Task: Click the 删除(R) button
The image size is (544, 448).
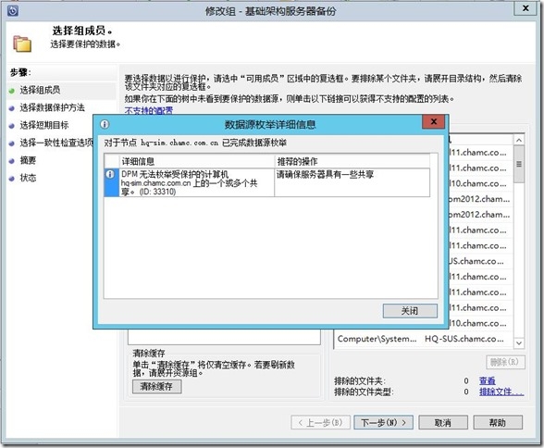Action: click(x=505, y=362)
